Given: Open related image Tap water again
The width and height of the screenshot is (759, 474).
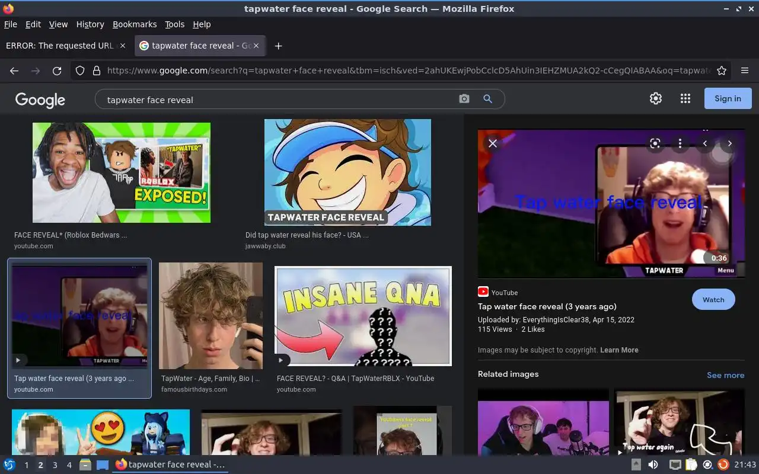Looking at the screenshot, I should [x=679, y=422].
